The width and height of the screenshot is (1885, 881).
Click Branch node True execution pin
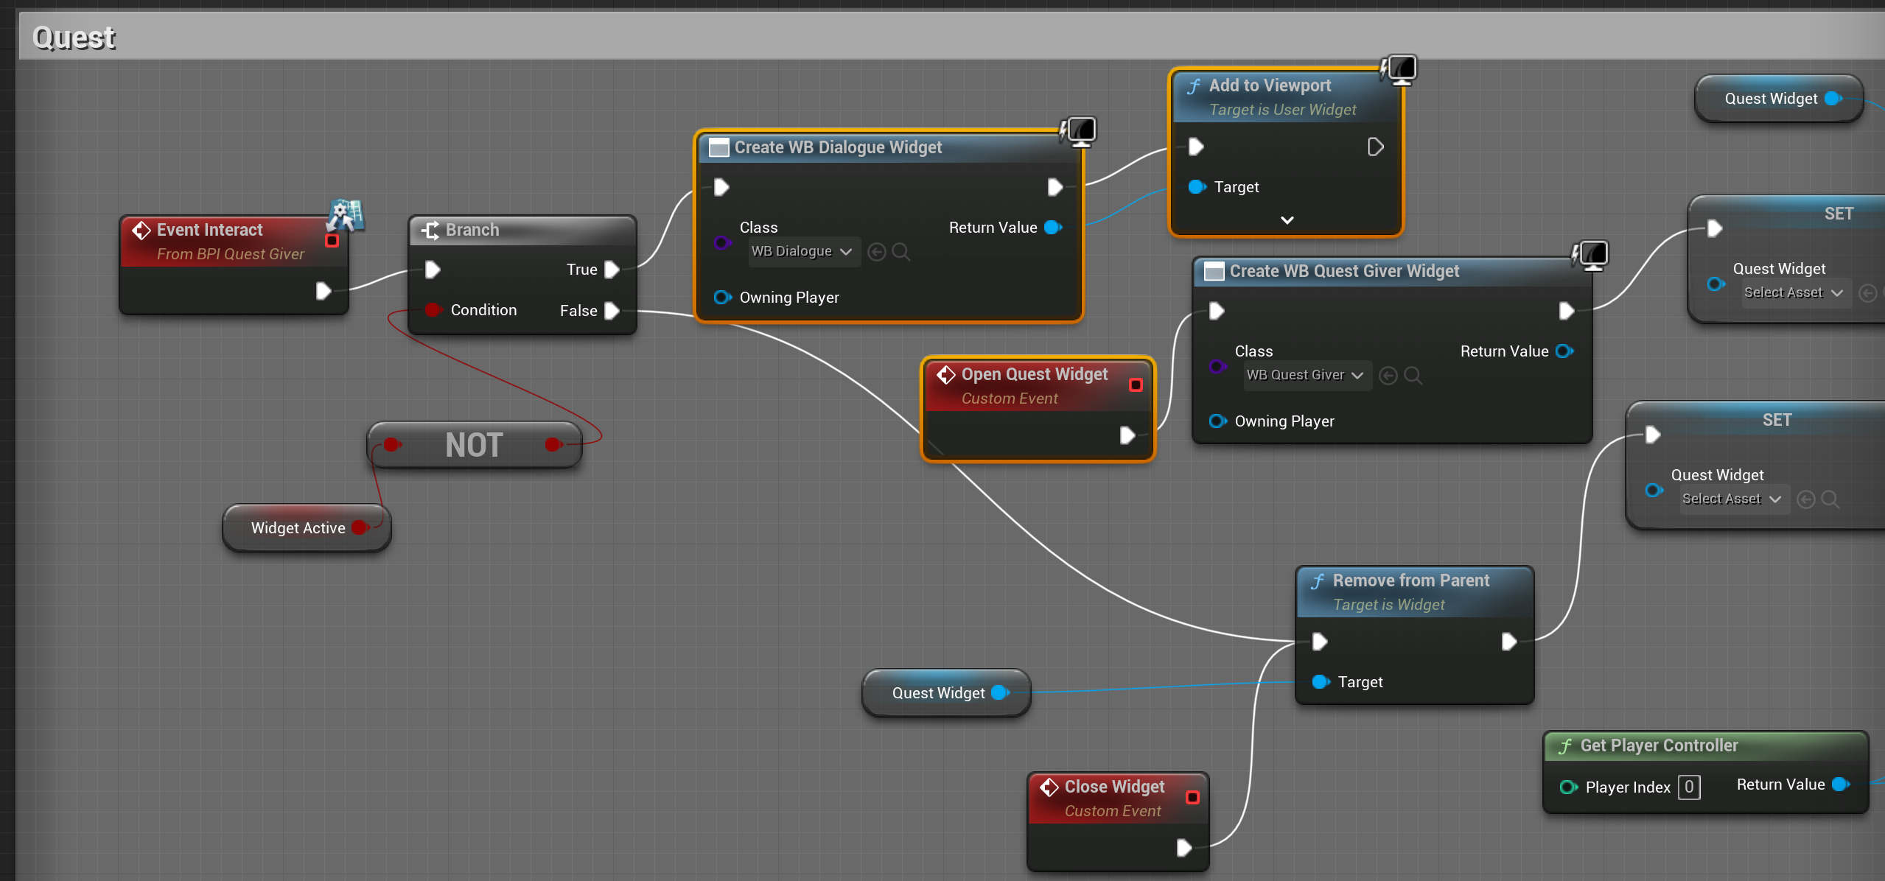pos(612,270)
